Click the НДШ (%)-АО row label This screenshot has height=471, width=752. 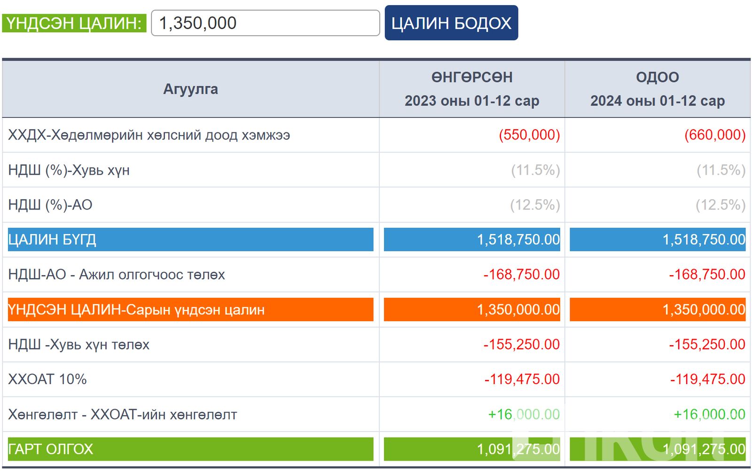[x=50, y=205]
